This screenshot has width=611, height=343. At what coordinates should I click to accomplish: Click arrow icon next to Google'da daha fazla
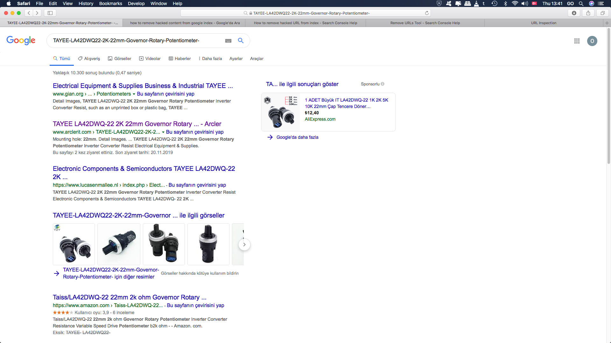point(270,137)
